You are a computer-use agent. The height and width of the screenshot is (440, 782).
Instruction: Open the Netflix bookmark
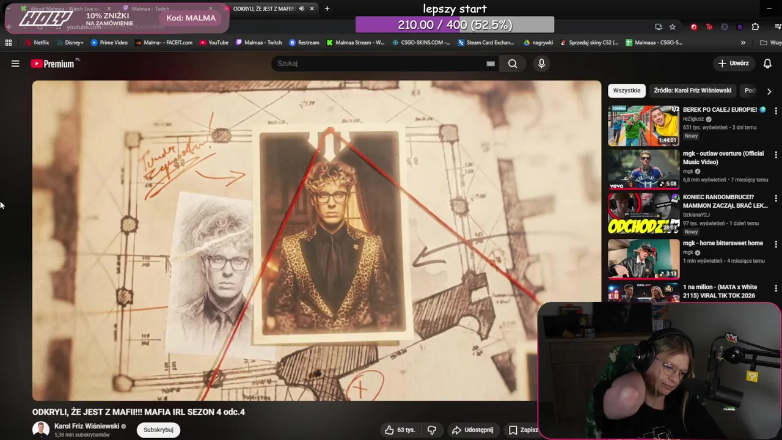pos(37,43)
